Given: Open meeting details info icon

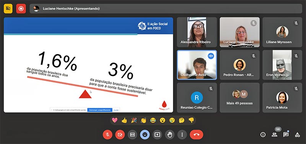Looking at the screenshot, I should (x=263, y=134).
